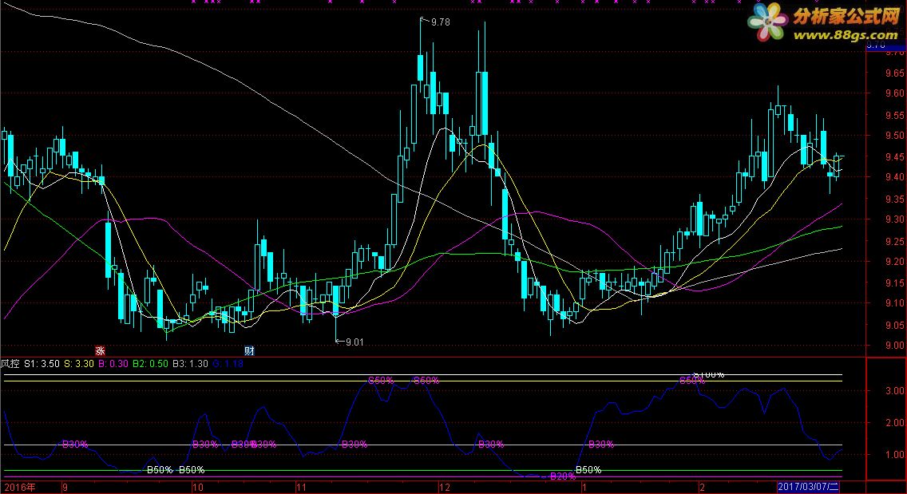Click 9.30 on the price axis

(895, 219)
